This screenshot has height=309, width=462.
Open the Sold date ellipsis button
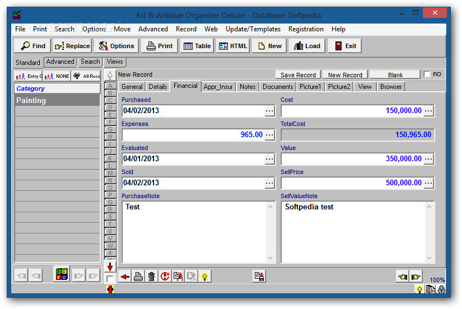[269, 183]
